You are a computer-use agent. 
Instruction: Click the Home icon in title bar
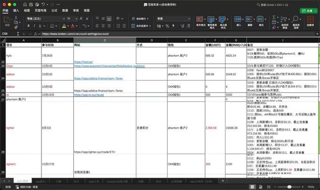[25, 5]
